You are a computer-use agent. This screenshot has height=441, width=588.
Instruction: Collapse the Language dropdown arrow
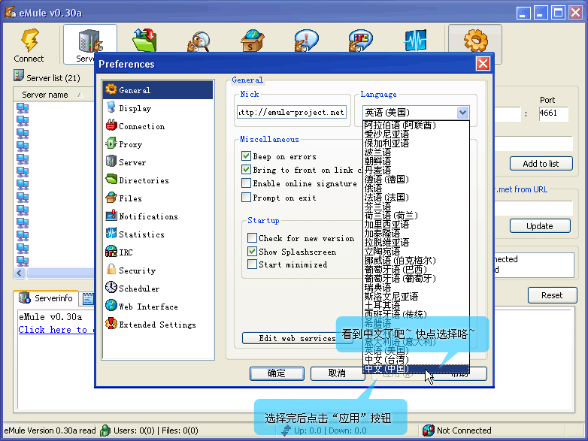coord(462,113)
